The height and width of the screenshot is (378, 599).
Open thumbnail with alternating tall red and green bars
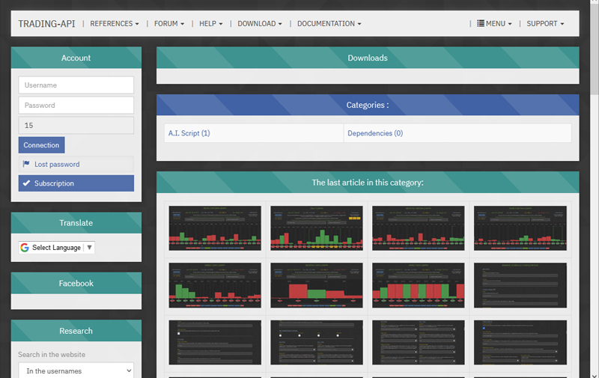click(418, 285)
